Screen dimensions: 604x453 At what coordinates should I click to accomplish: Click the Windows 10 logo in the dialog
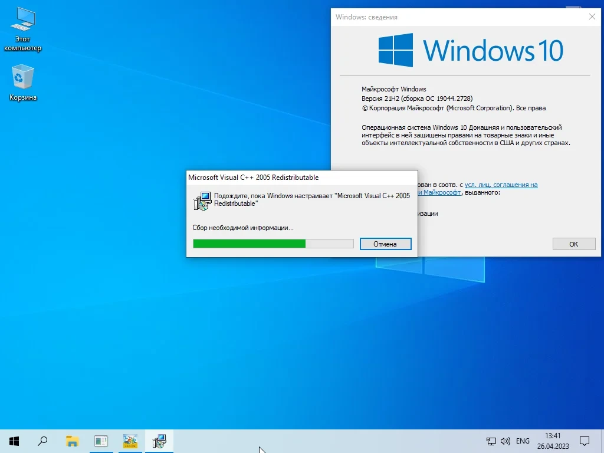pyautogui.click(x=470, y=50)
